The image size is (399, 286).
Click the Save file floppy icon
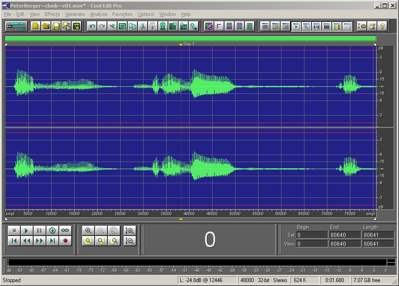pos(56,26)
